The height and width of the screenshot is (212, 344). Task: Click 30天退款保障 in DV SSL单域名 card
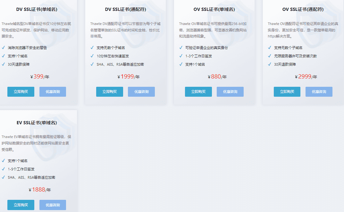point(19,64)
